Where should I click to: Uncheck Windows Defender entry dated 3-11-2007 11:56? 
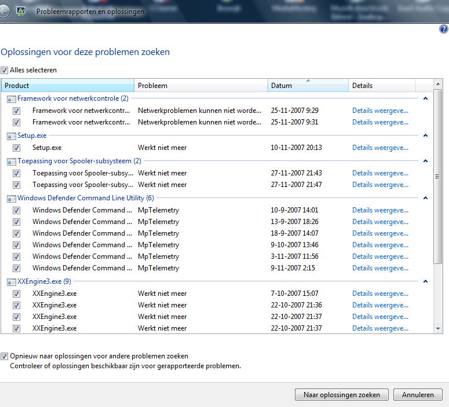tap(17, 256)
